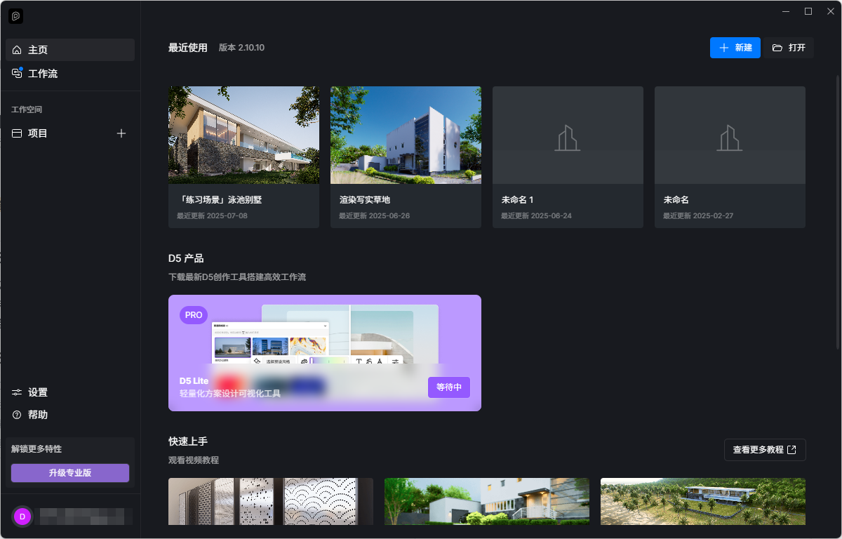
Task: Click the D5 Lite title on banner
Action: point(194,381)
